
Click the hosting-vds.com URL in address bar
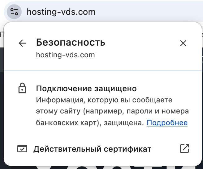(61, 12)
